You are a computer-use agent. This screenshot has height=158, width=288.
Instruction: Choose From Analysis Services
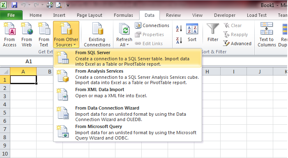[128, 77]
